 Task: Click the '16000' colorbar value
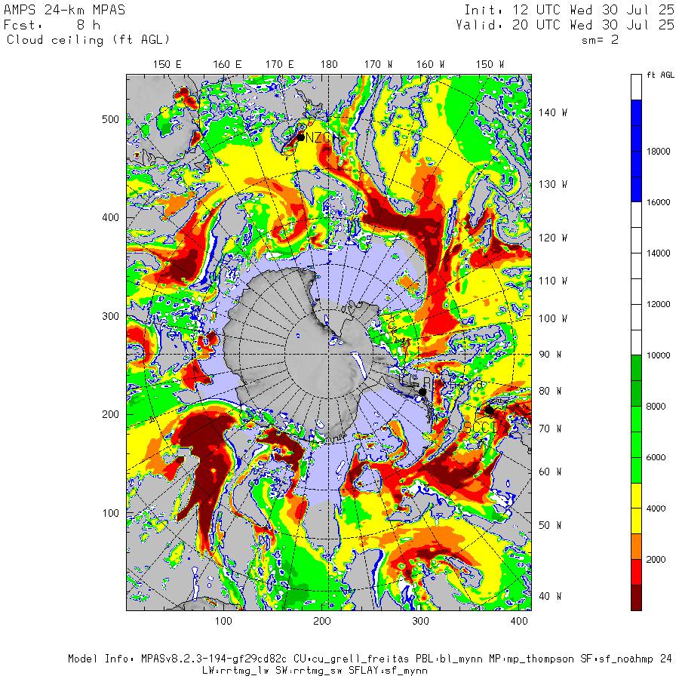(658, 202)
